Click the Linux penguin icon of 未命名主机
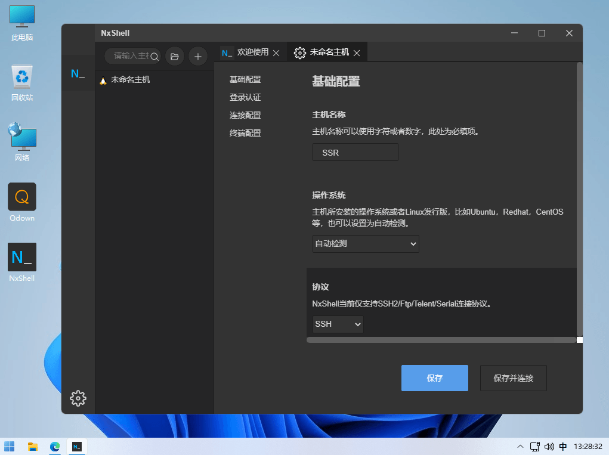The image size is (609, 455). [x=103, y=81]
